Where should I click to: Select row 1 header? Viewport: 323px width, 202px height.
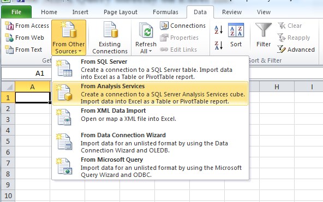[8, 97]
